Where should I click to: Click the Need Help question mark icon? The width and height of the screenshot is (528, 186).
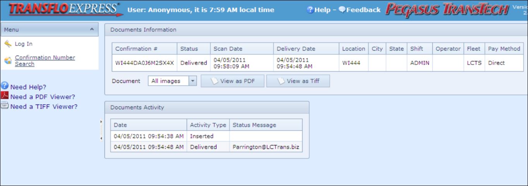click(5, 86)
